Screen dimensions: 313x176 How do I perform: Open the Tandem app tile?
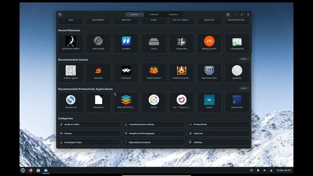(x=126, y=44)
